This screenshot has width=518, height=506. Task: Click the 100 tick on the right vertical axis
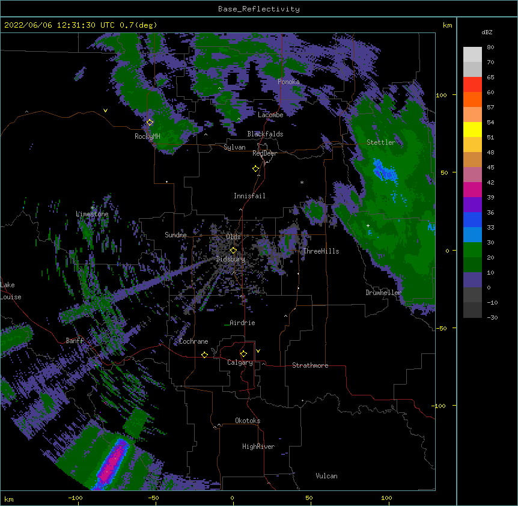pos(441,95)
